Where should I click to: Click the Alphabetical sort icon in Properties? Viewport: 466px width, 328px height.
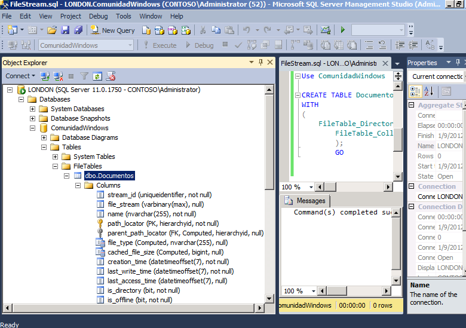click(x=429, y=91)
